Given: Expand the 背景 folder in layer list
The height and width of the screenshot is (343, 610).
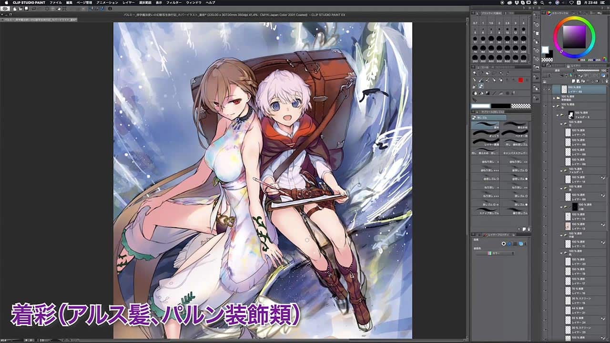Looking at the screenshot, I should point(554,98).
